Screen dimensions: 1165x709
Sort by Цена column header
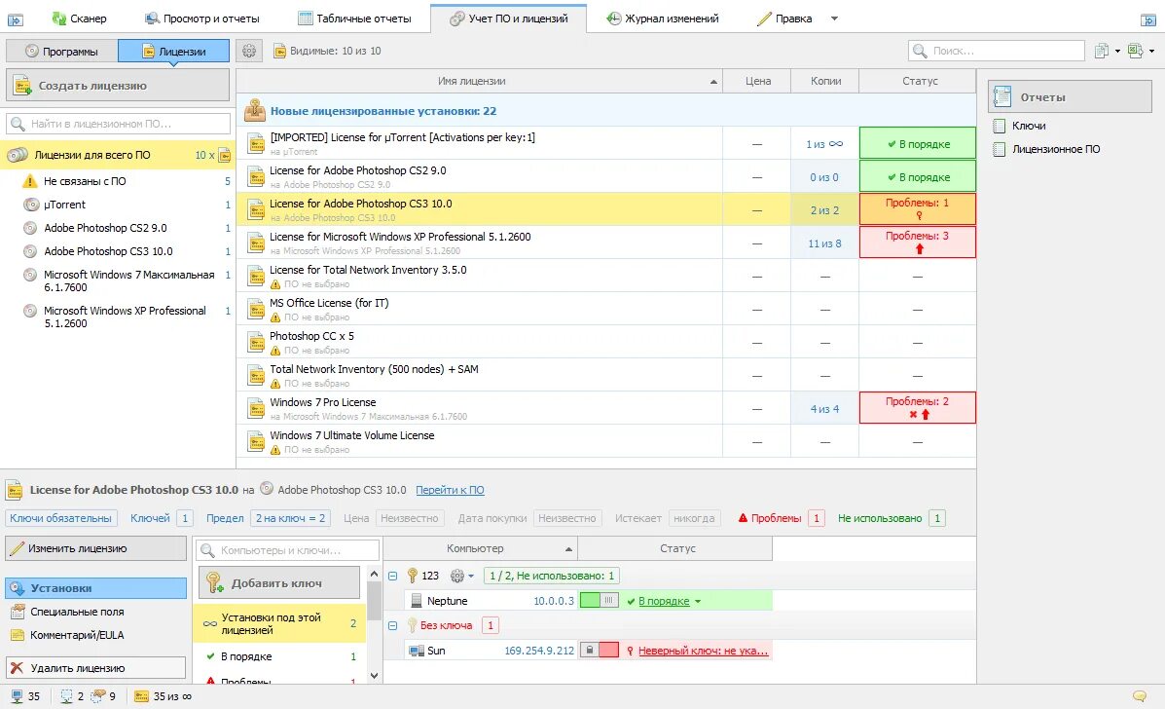coord(757,81)
